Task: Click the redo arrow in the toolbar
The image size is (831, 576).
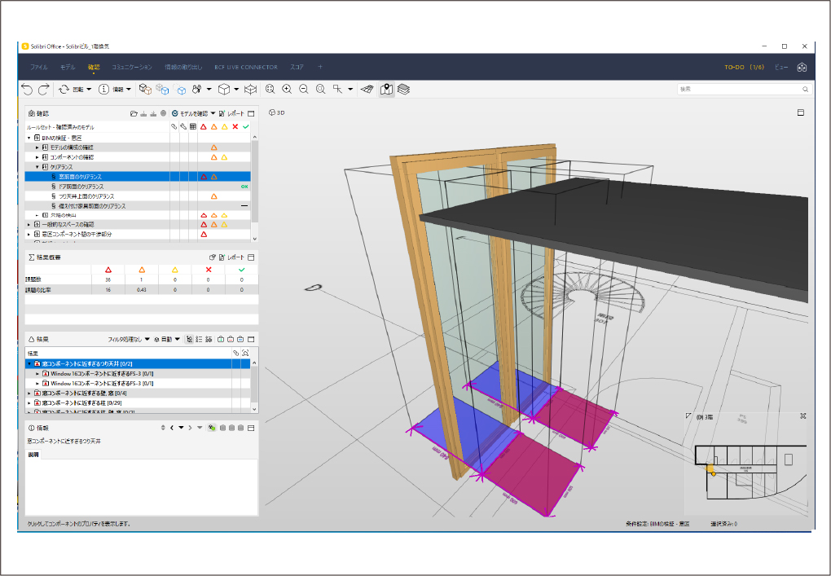Action: click(x=44, y=89)
